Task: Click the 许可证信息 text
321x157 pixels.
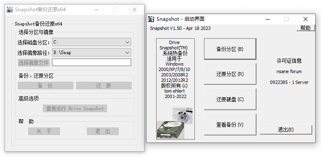Action: tap(289, 61)
